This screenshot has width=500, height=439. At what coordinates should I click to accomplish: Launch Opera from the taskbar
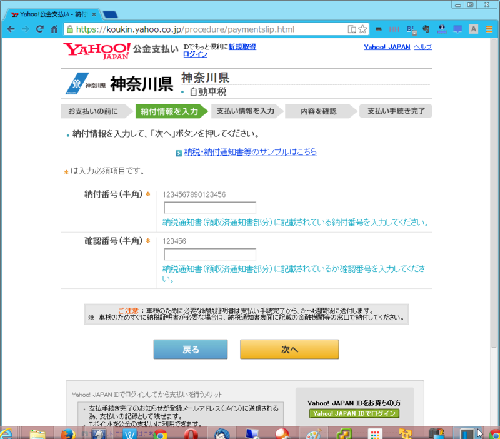pyautogui.click(x=191, y=434)
